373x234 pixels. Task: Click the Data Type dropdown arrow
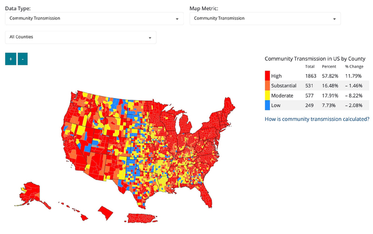177,19
